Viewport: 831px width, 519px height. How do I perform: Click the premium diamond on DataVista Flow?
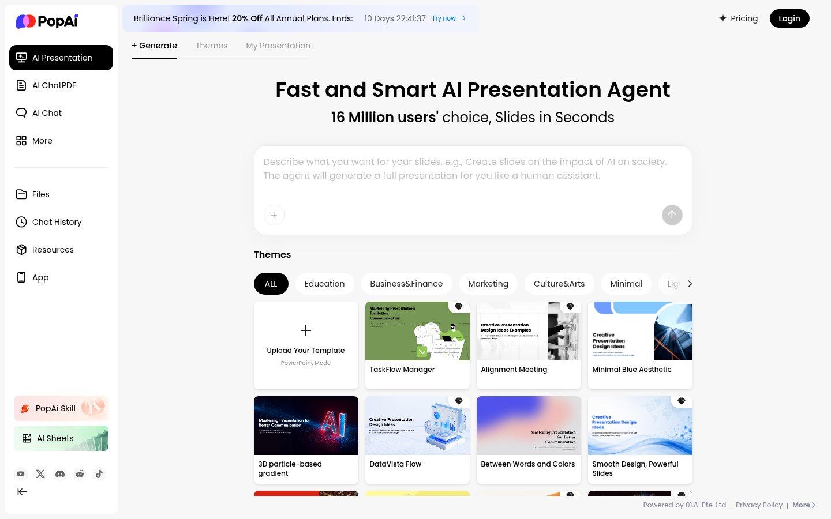[x=459, y=401]
